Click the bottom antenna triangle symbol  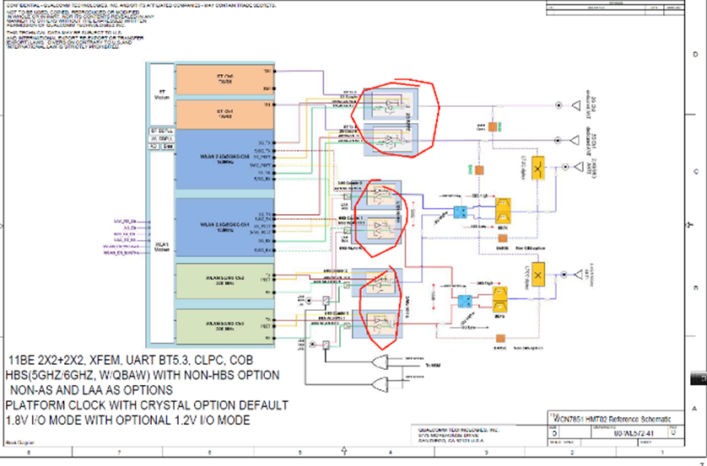coord(578,274)
